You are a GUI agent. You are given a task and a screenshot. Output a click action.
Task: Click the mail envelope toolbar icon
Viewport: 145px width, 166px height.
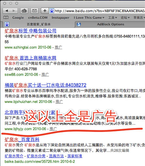click(34, 11)
